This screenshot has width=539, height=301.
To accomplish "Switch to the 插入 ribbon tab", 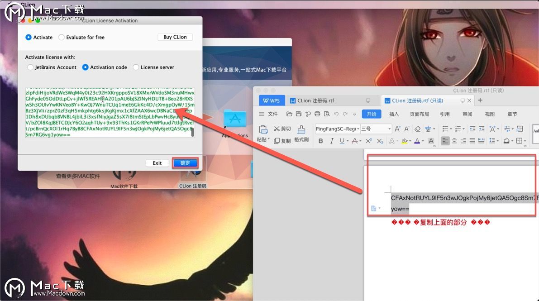I will click(x=394, y=114).
